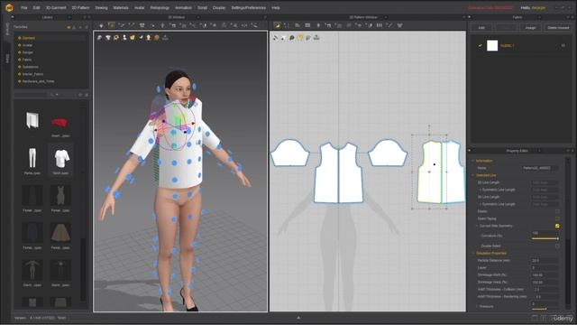Click the yellow garment render style icon in 3D view
The width and height of the screenshot is (577, 325).
pyautogui.click(x=133, y=38)
